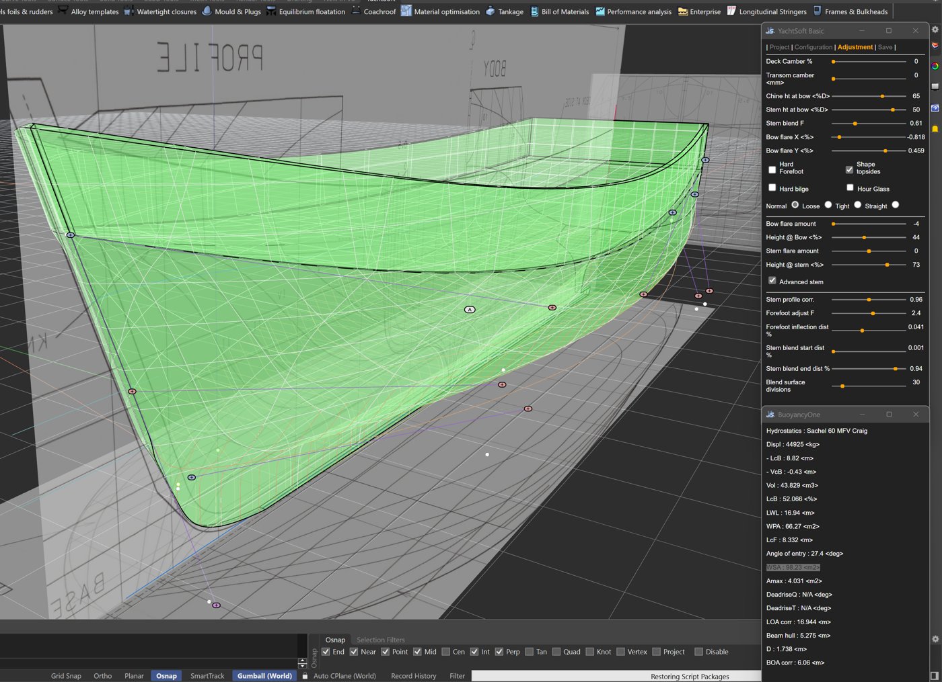Click the command history spinner arrows
942x682 pixels.
coord(302,663)
